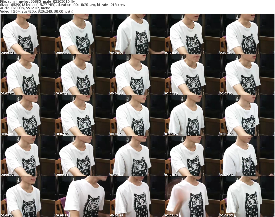Click the thumbnail at 00:07:17
This screenshot has width=275, height=217.
tap(192, 156)
